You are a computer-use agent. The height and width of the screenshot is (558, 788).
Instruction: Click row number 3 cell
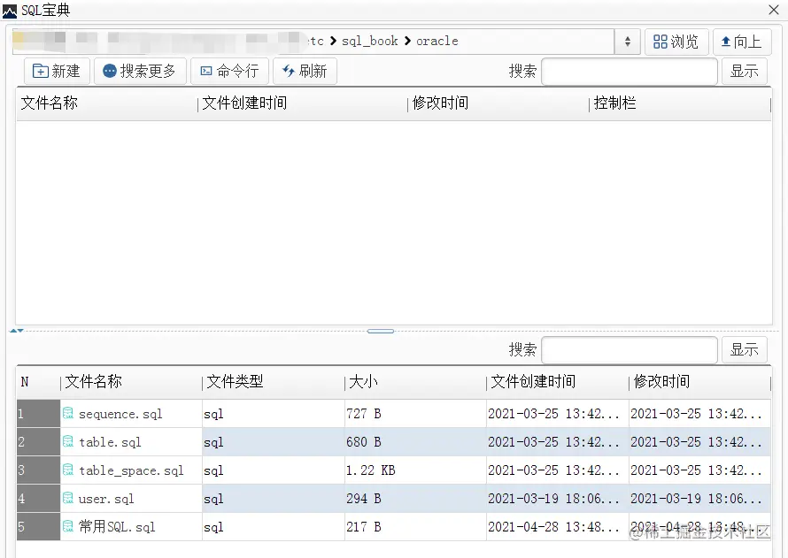pos(38,470)
